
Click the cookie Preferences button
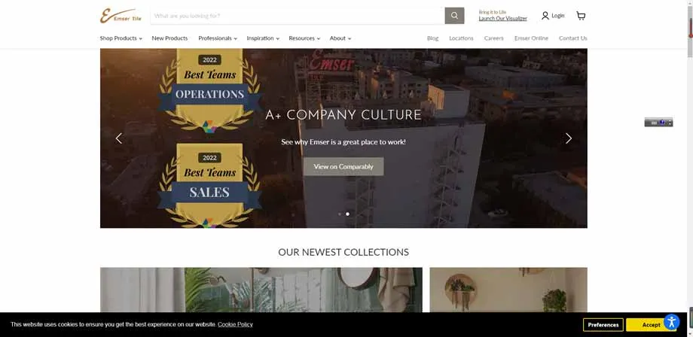603,325
